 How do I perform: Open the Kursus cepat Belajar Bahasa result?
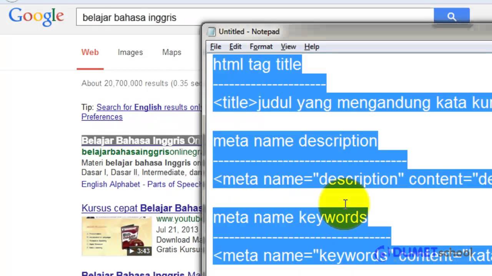[141, 208]
